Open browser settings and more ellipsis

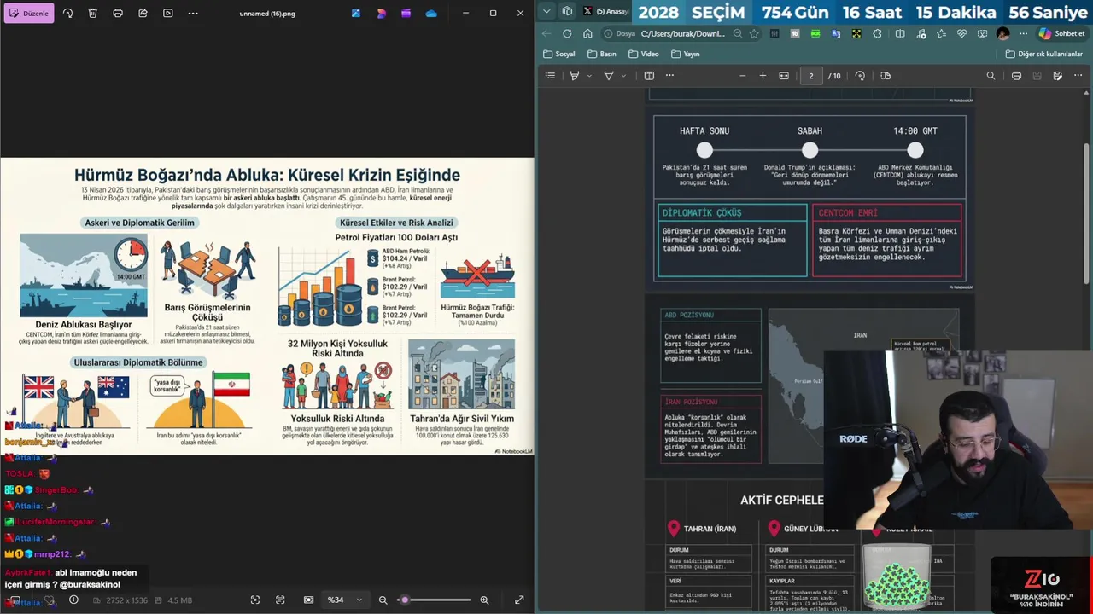[1022, 34]
